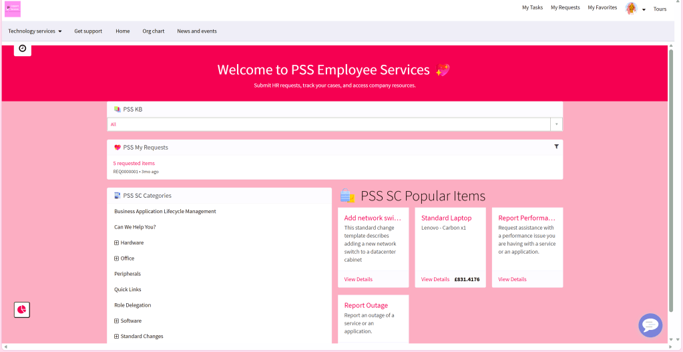Viewport: 683px width, 352px height.
Task: Open the chat bubble assistant
Action: [650, 325]
